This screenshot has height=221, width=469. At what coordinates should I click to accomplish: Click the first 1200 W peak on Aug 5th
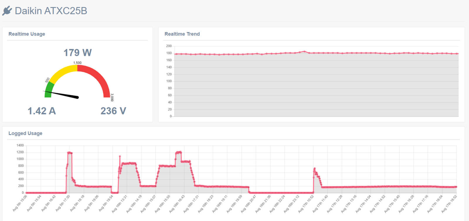[69, 152]
